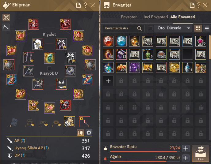Image resolution: width=211 pixels, height=164 pixels.
Task: Open the Envanter tab
Action: point(129,17)
